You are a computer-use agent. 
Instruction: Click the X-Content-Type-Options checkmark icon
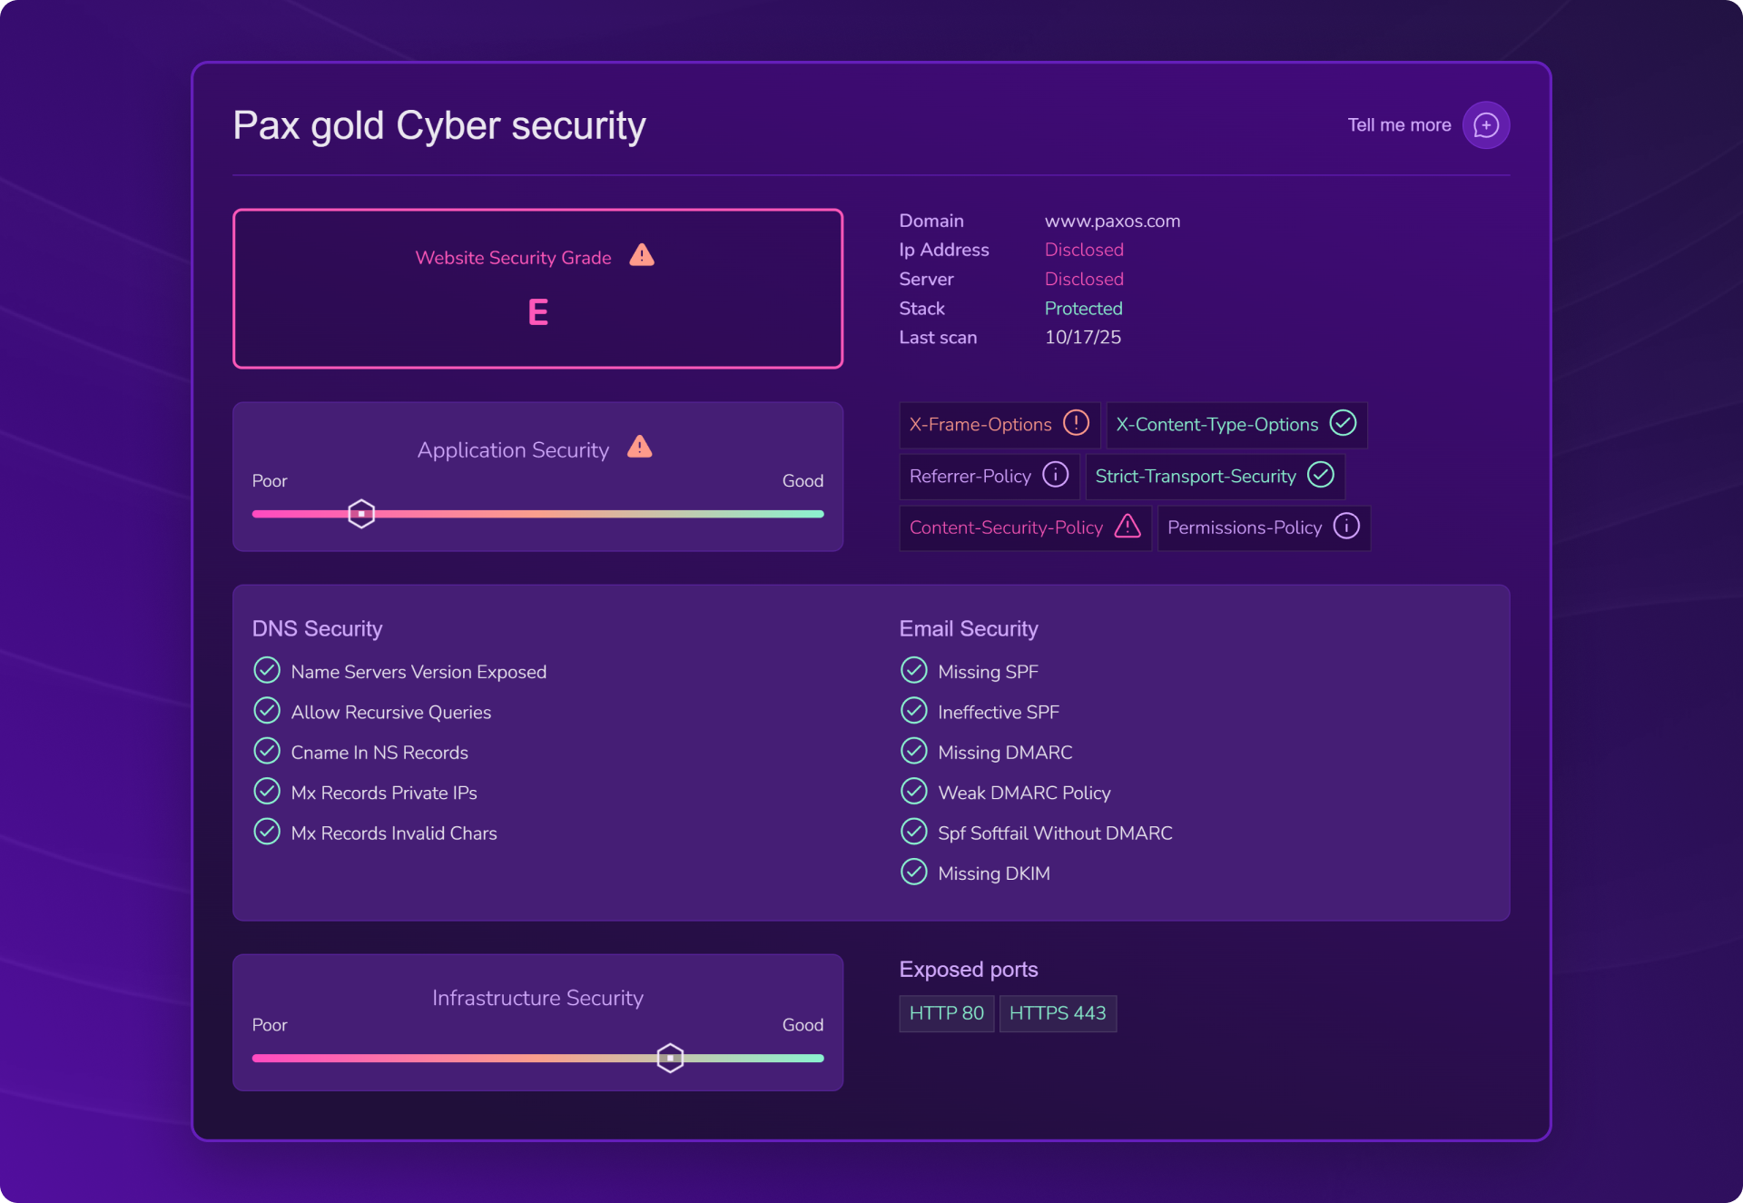point(1343,423)
